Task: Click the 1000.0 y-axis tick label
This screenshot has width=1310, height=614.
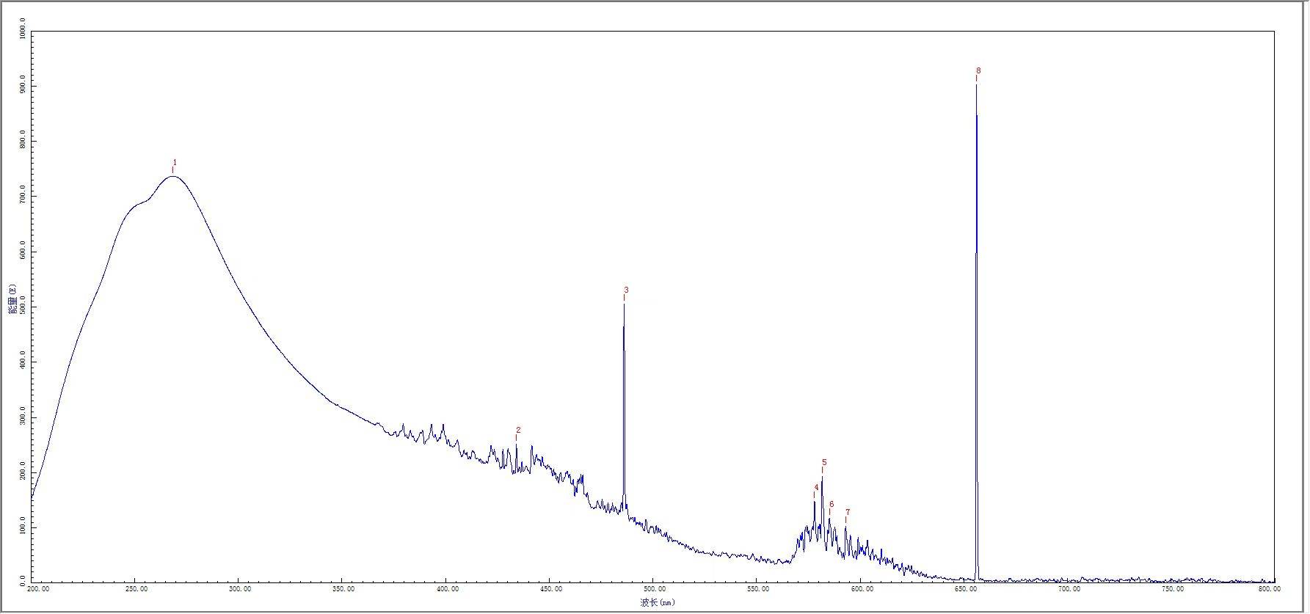Action: pyautogui.click(x=23, y=33)
